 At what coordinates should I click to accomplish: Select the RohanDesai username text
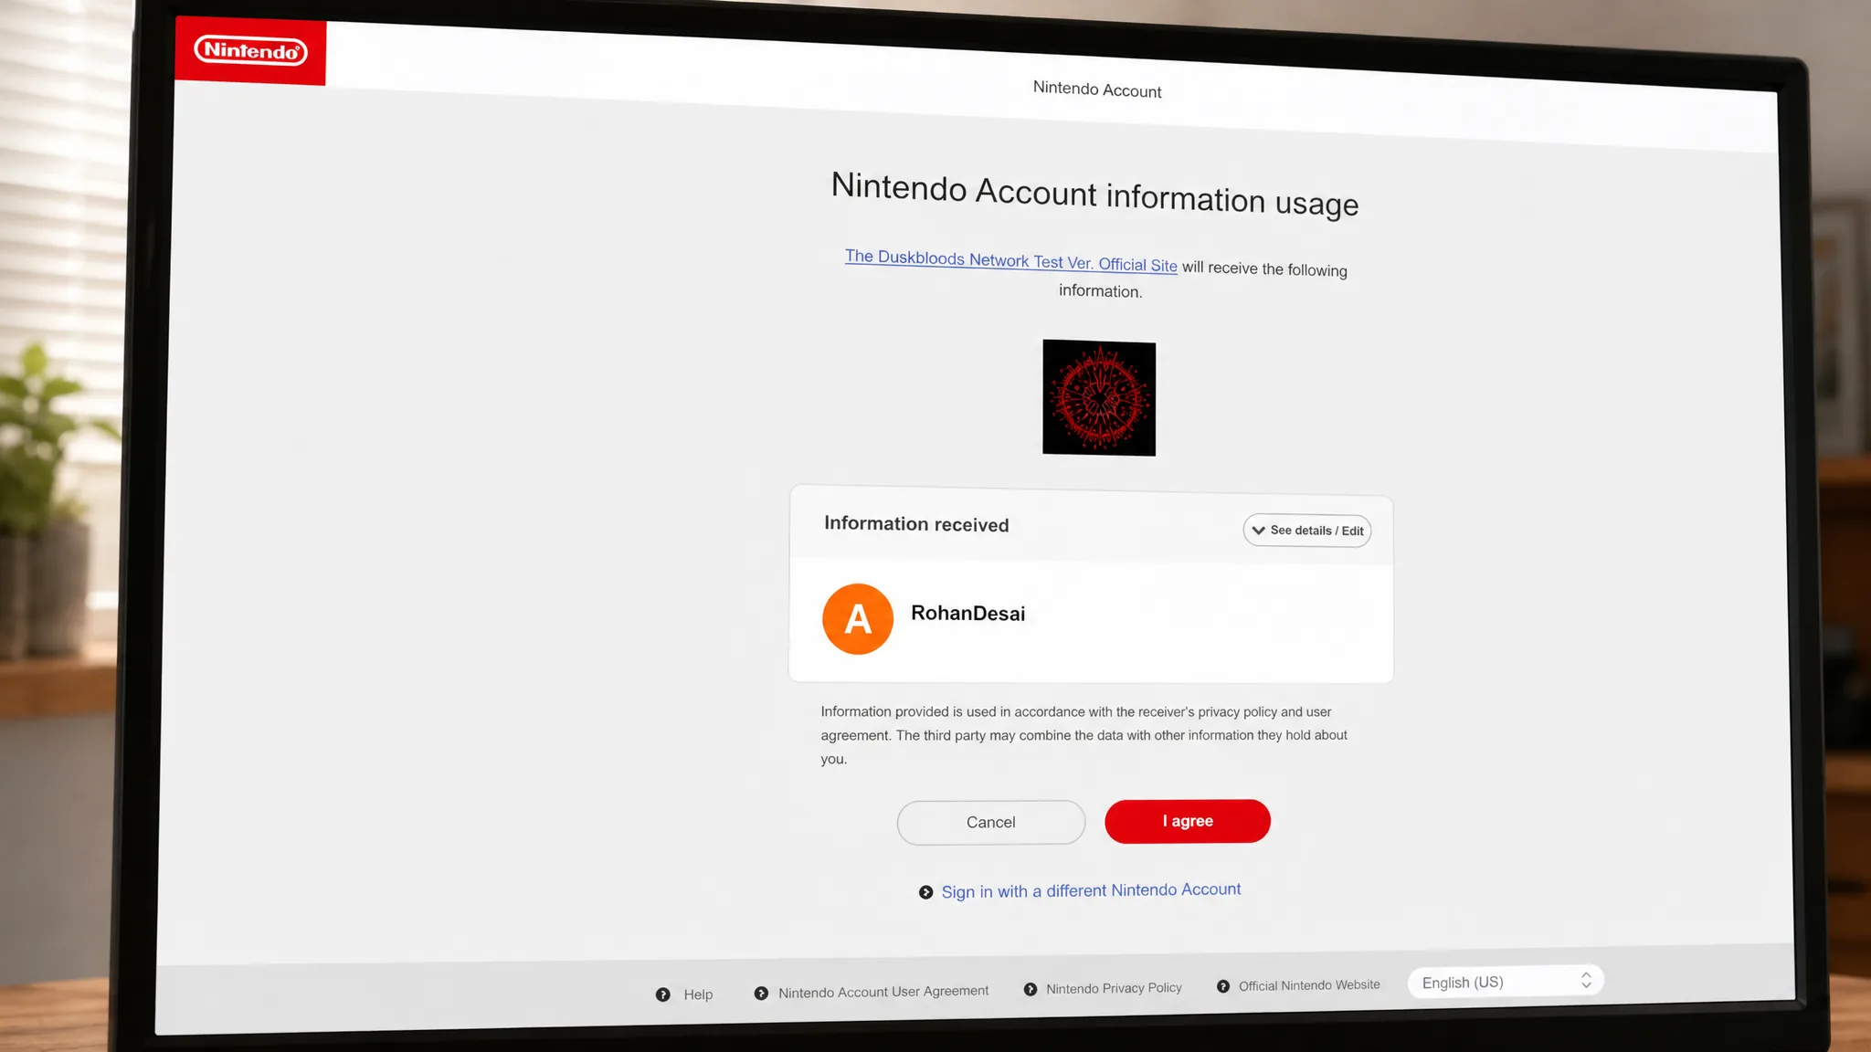[967, 614]
